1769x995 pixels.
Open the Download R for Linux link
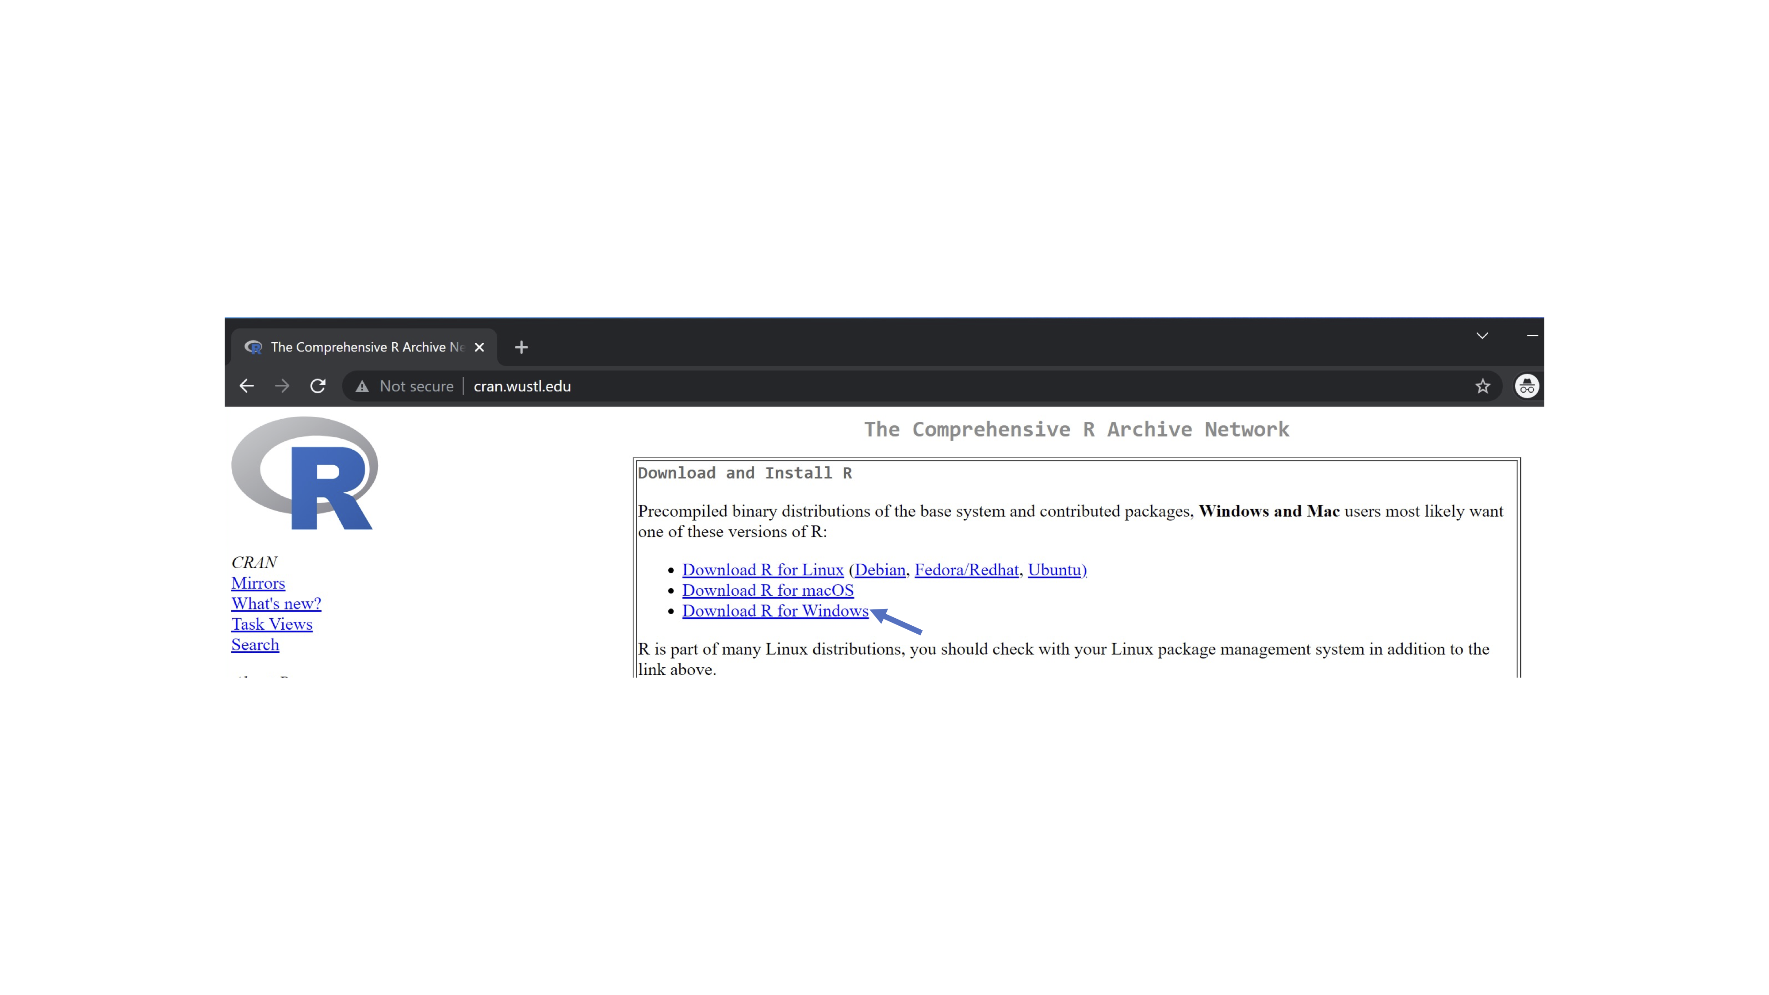762,570
